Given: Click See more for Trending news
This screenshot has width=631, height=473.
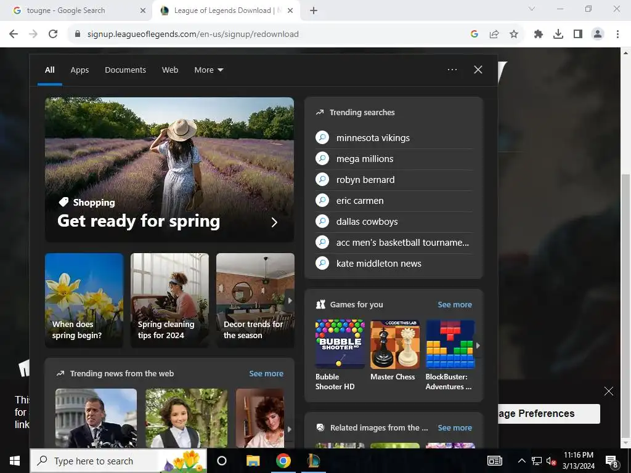Looking at the screenshot, I should tap(266, 374).
